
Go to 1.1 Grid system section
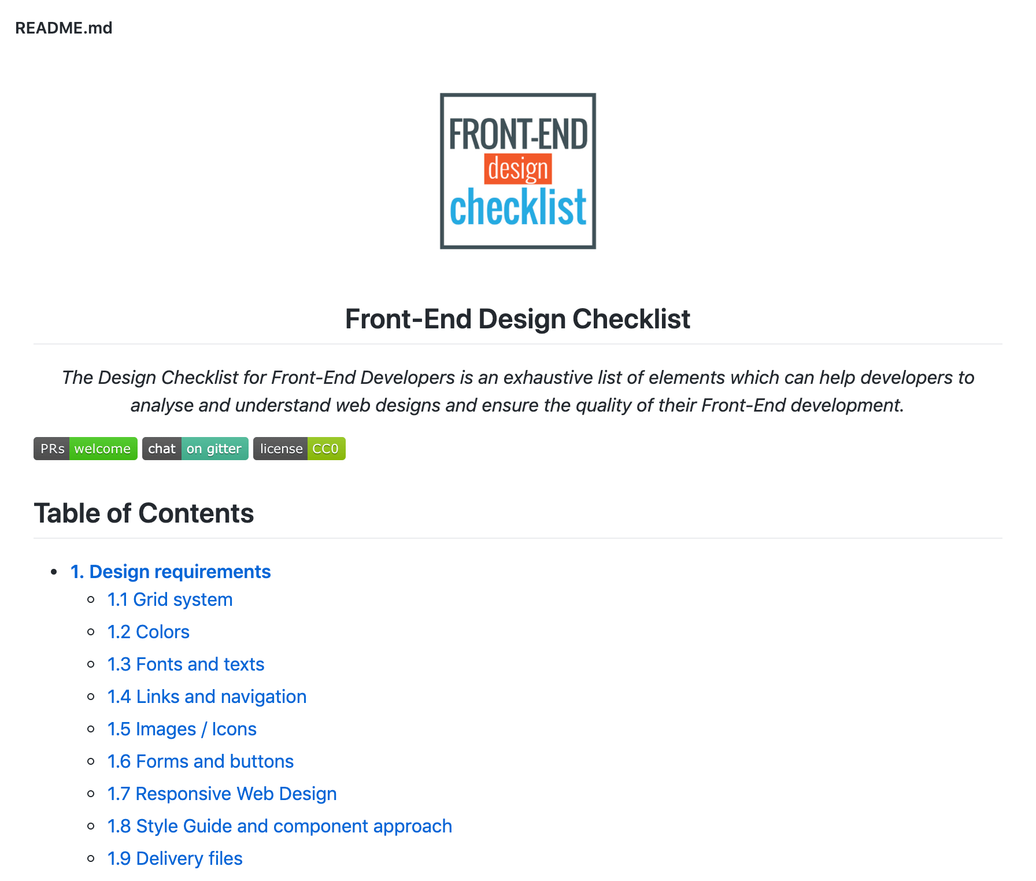pyautogui.click(x=170, y=599)
